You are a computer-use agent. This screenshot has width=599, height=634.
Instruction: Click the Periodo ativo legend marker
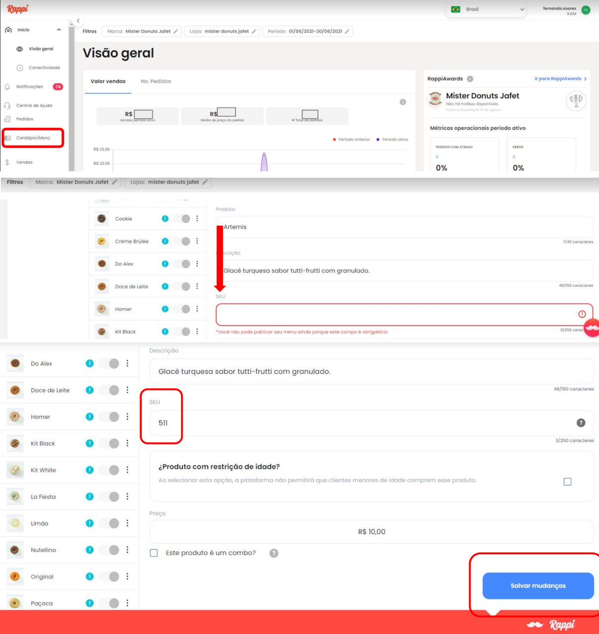pos(378,140)
